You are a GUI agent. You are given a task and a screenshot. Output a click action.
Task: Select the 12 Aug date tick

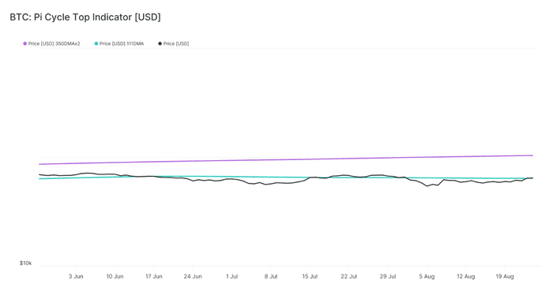(465, 277)
